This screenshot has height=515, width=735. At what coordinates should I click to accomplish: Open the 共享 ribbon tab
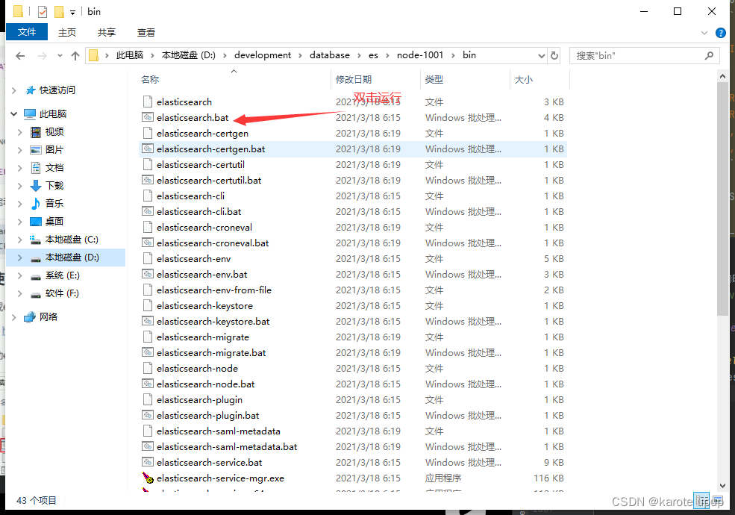click(x=107, y=32)
